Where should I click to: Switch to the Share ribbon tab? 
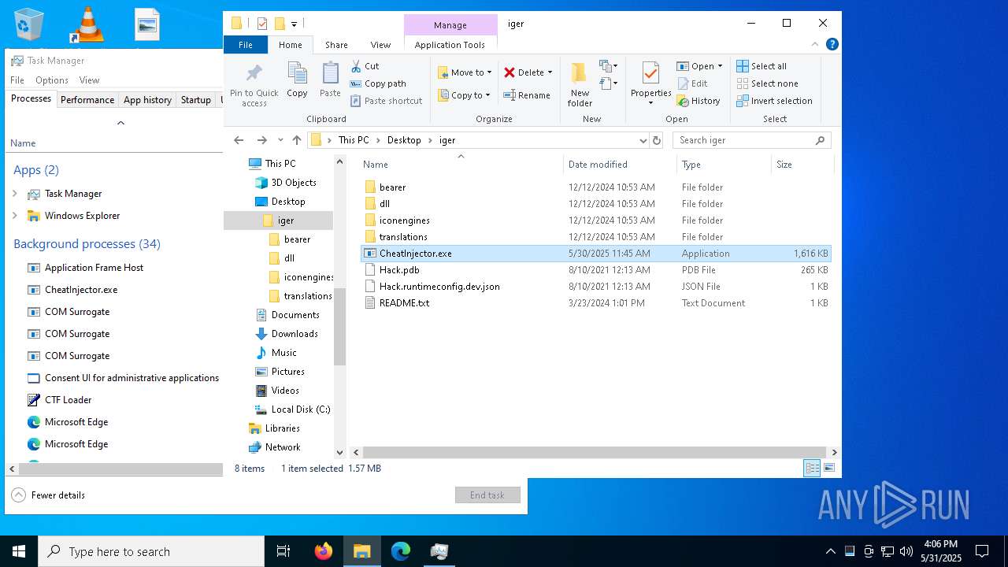pos(336,45)
